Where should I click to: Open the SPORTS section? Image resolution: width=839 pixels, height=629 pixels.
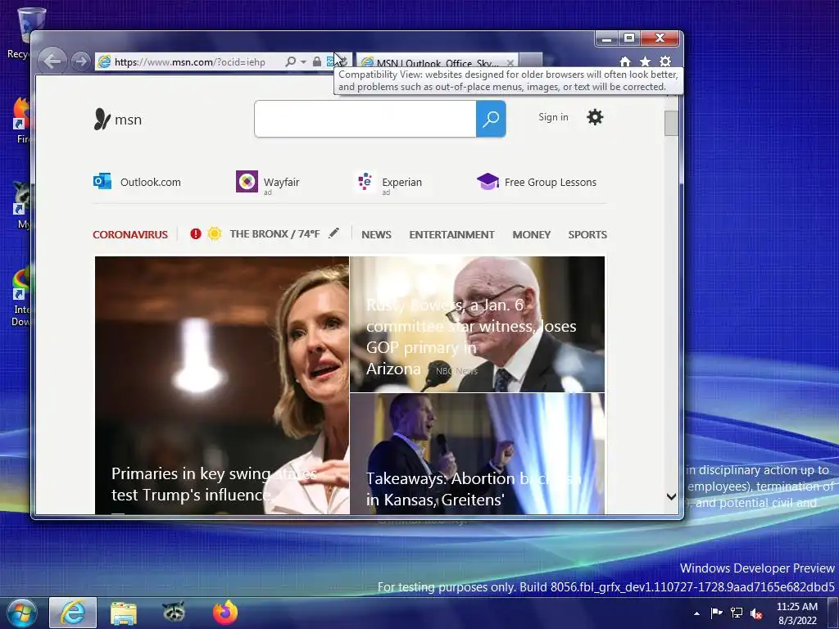click(587, 235)
